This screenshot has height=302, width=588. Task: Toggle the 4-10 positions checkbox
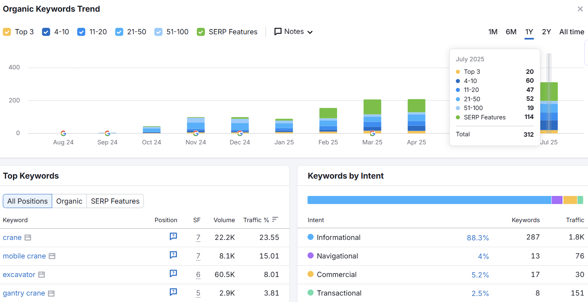click(x=46, y=32)
